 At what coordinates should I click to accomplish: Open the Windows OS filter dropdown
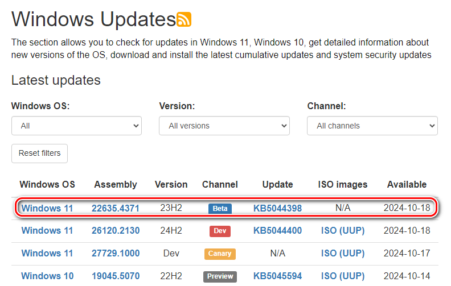click(x=76, y=126)
